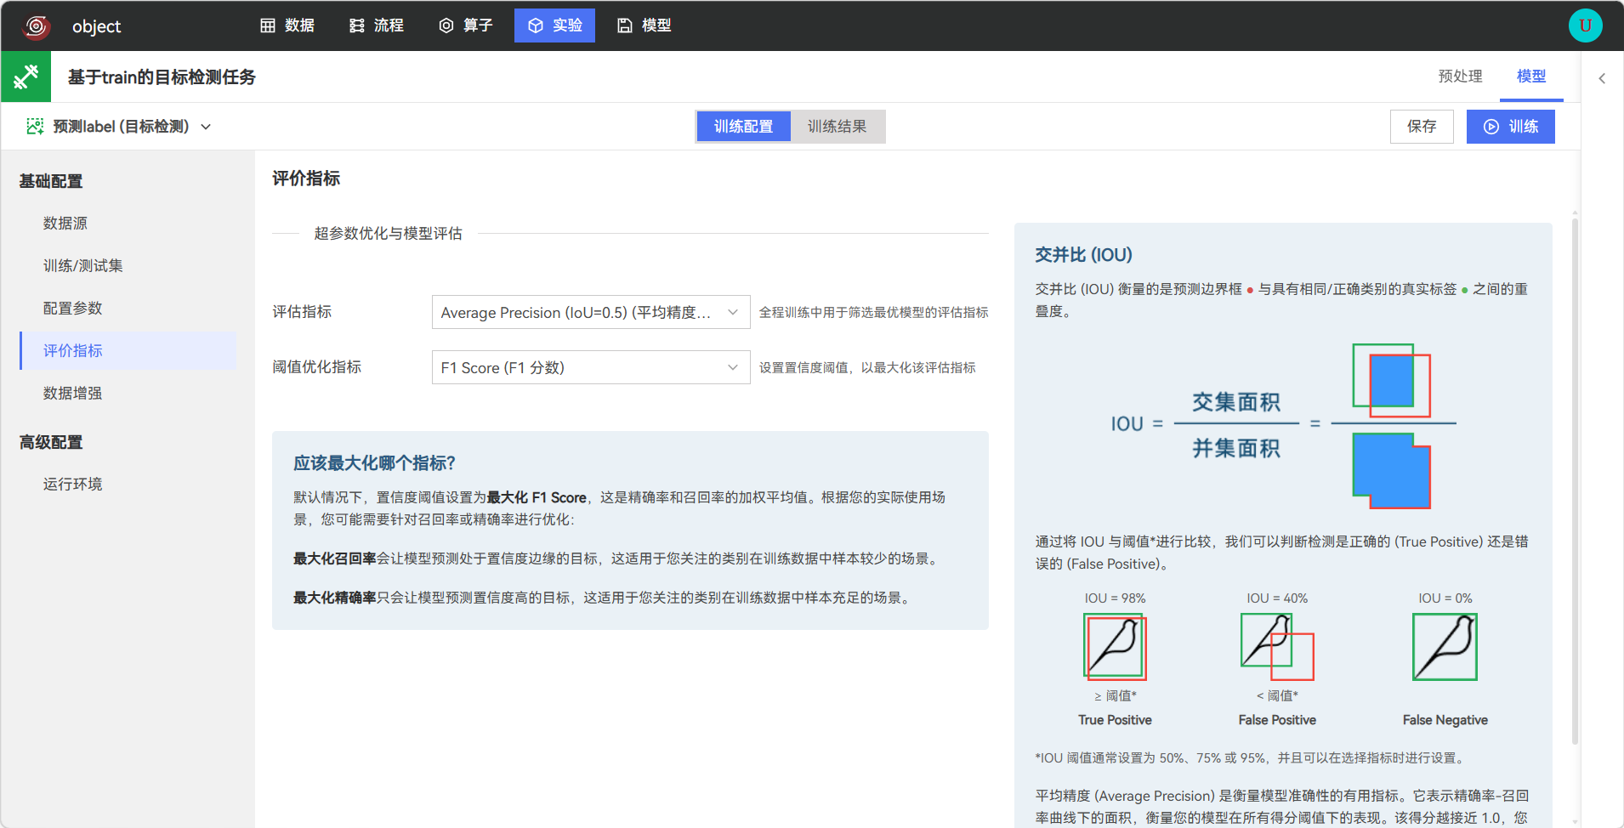This screenshot has width=1624, height=828.
Task: Click the play icon in 训练 button
Action: coord(1491,127)
